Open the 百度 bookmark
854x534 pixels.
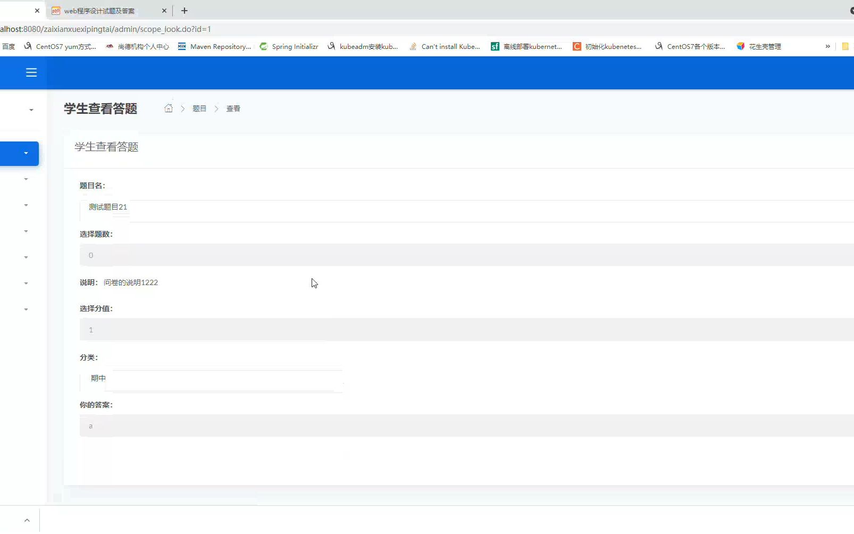click(x=8, y=46)
